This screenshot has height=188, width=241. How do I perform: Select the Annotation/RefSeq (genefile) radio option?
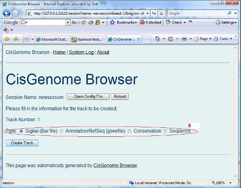(62, 131)
